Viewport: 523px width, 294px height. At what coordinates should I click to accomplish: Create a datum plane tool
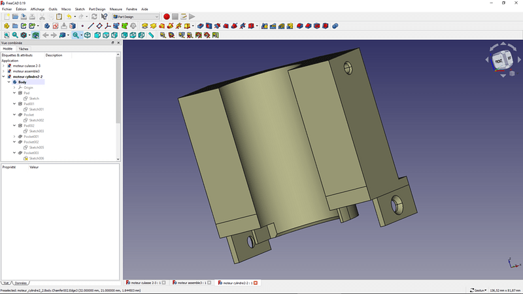99,26
